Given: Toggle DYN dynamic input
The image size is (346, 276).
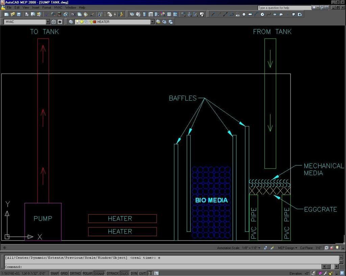Looking at the screenshot, I should pos(134,273).
